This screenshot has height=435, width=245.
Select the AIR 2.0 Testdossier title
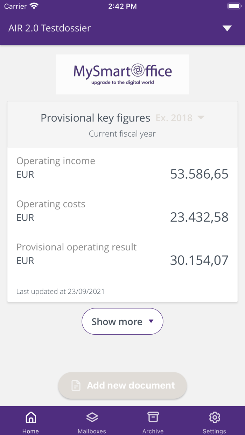50,28
